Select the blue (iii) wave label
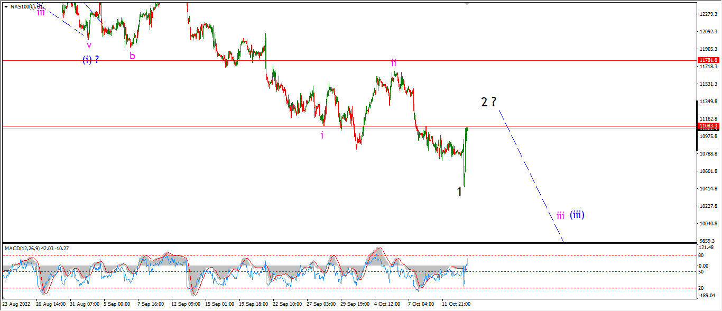The width and height of the screenshot is (722, 311). (x=577, y=215)
